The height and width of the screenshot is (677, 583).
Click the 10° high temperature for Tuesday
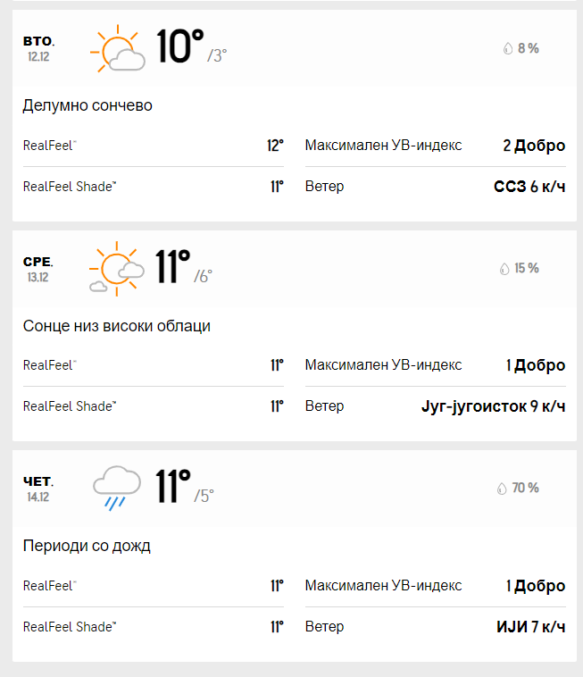point(180,46)
